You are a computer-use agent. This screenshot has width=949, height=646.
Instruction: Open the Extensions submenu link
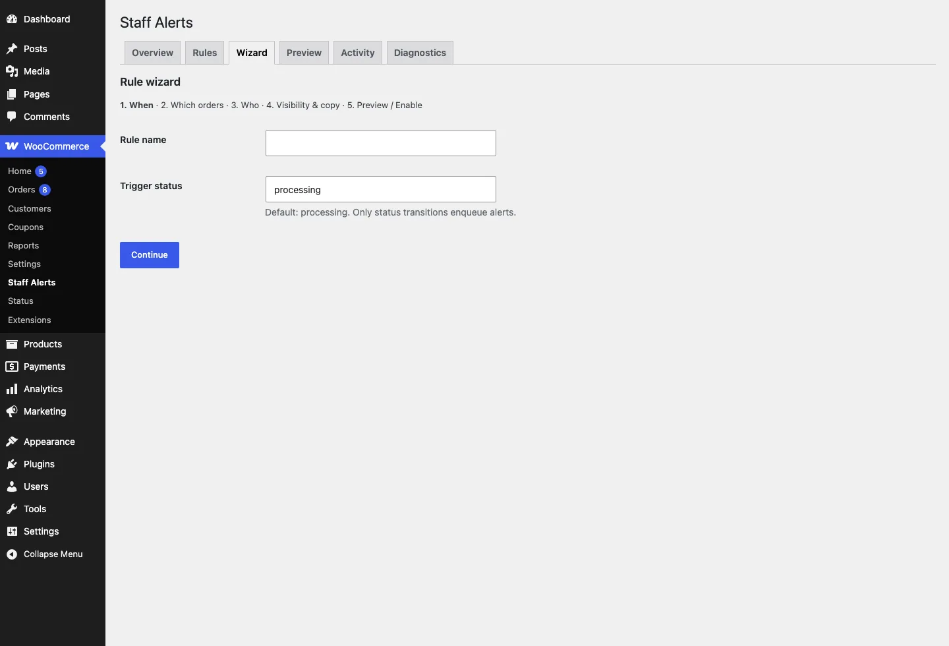tap(30, 320)
